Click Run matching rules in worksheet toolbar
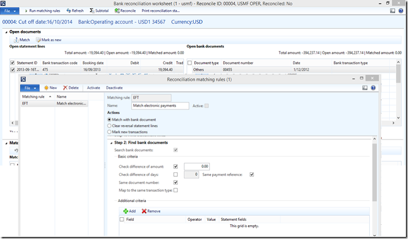Viewport: 408px width, 239px height. 42,11
